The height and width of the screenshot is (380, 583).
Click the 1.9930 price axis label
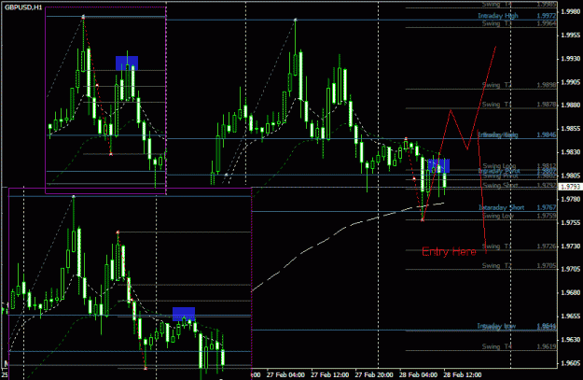pyautogui.click(x=571, y=59)
